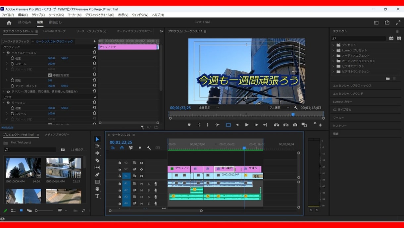Export frame with camera icon
Viewport: 404px width, 228px height.
[x=295, y=125]
